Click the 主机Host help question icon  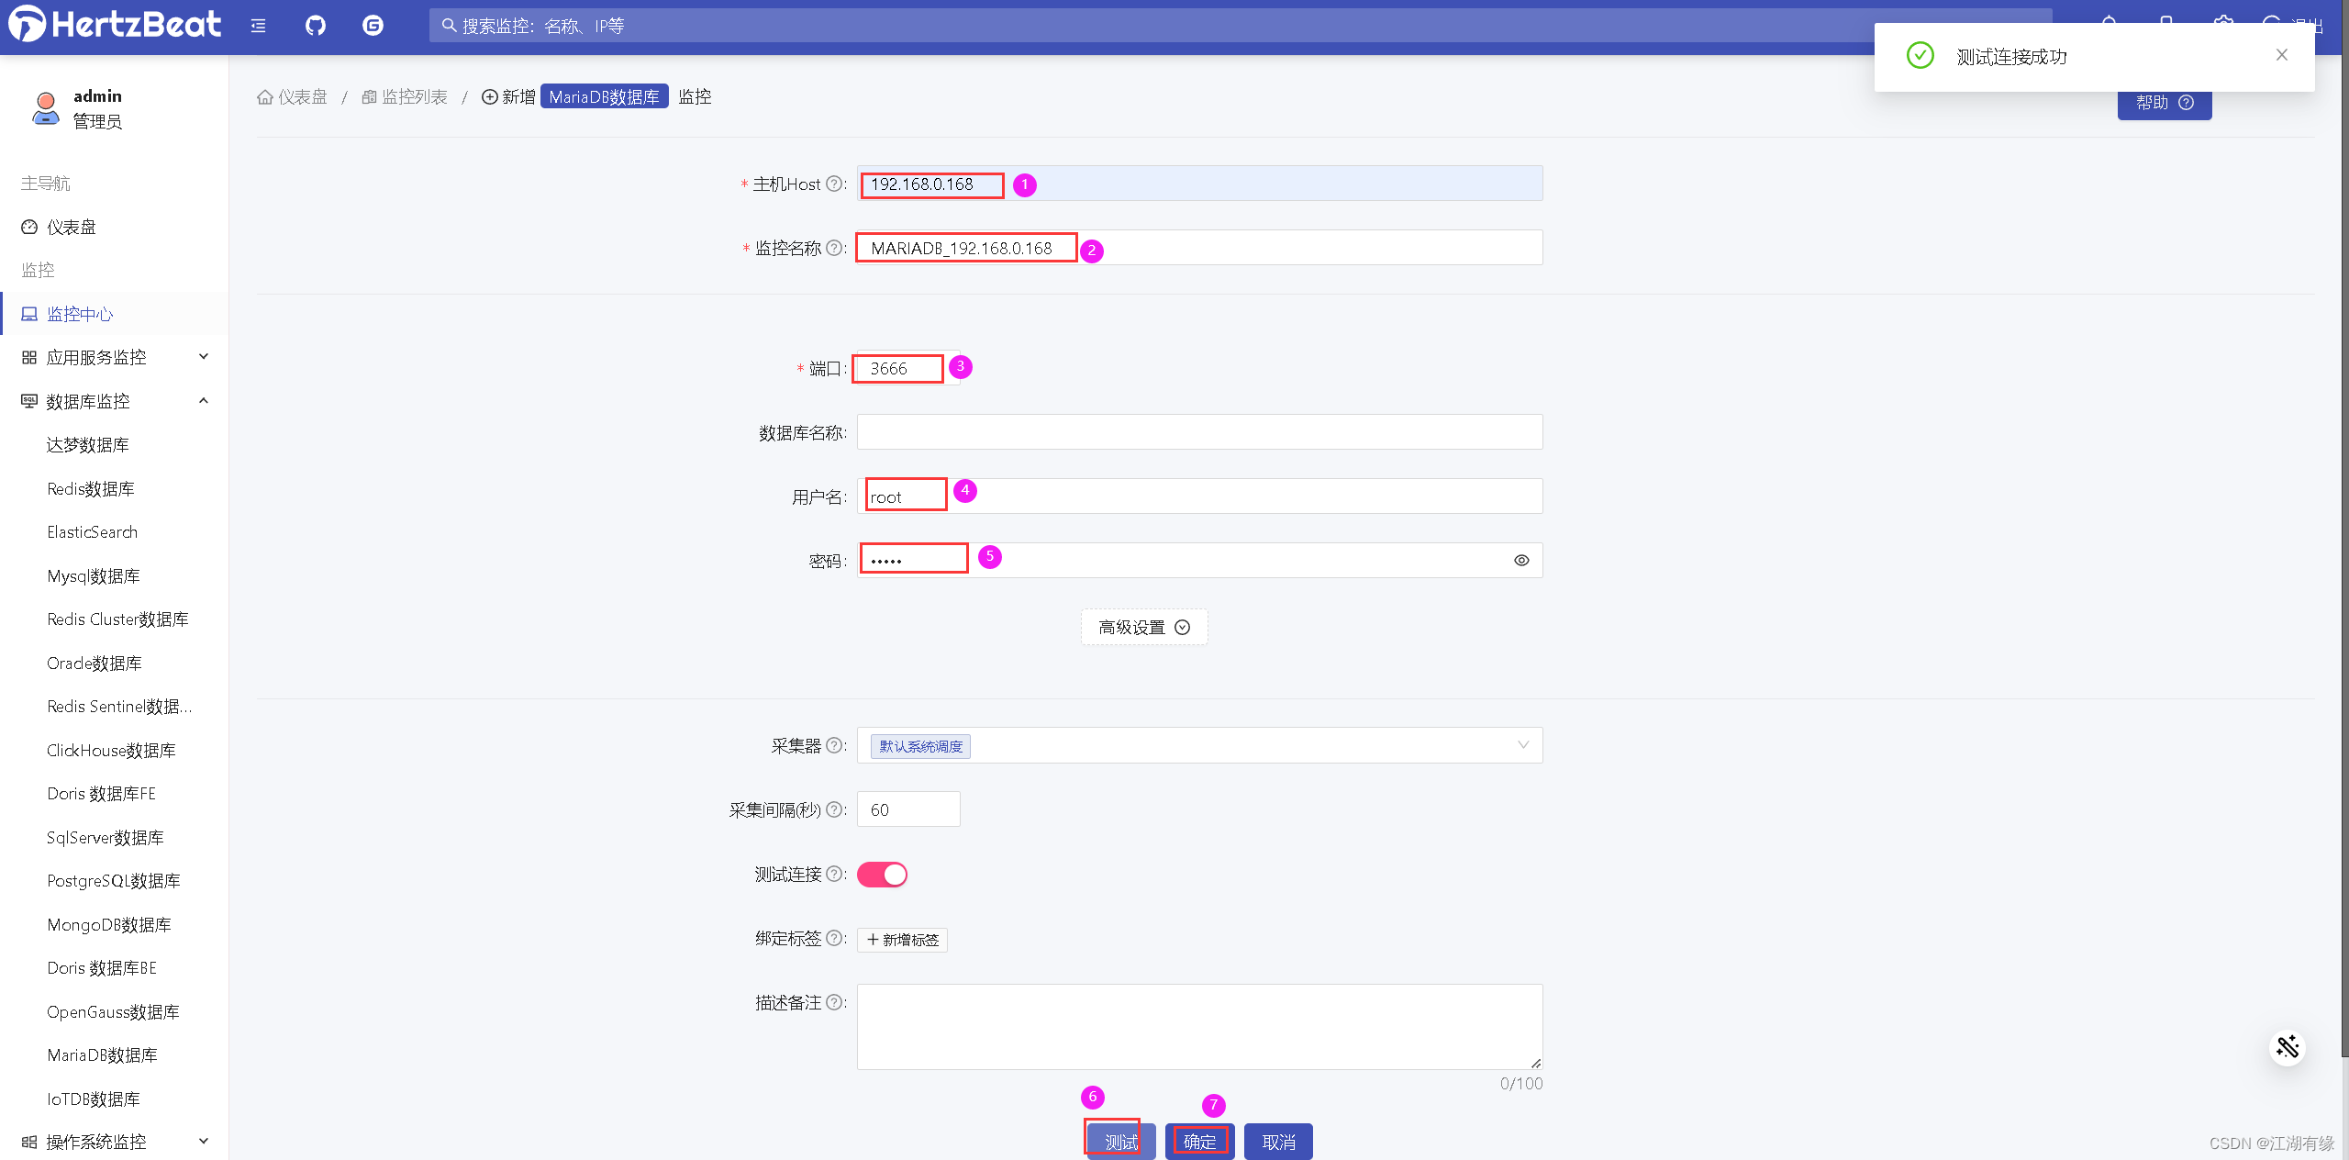pyautogui.click(x=834, y=184)
